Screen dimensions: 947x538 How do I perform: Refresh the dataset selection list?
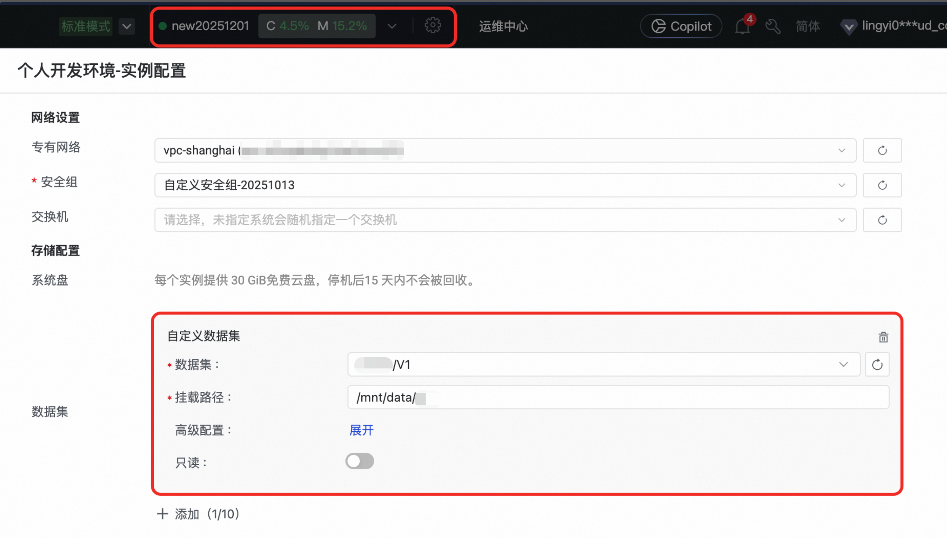click(x=877, y=365)
